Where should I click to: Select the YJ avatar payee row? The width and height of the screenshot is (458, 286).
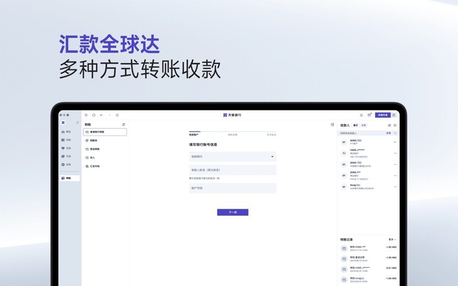(x=368, y=153)
